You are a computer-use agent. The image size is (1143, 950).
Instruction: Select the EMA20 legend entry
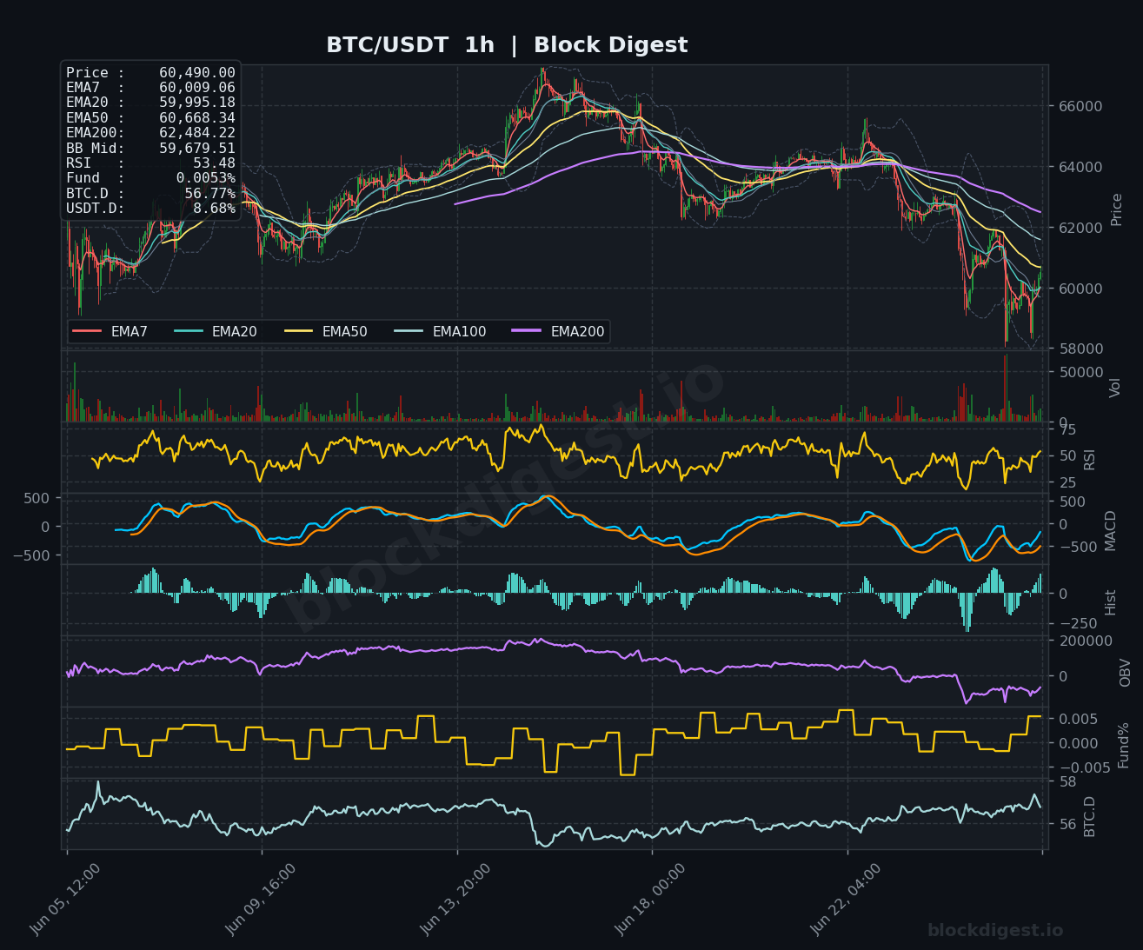[x=216, y=332]
